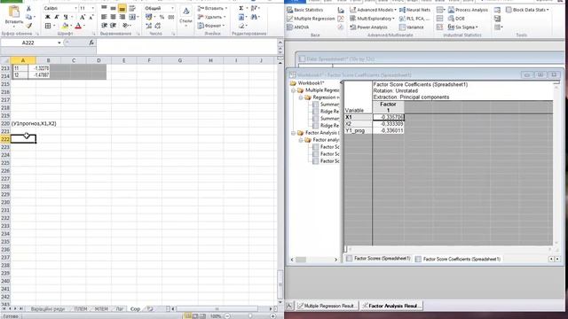Click the increase indent icon
Screen dimensions: 568x319
(x=113, y=26)
